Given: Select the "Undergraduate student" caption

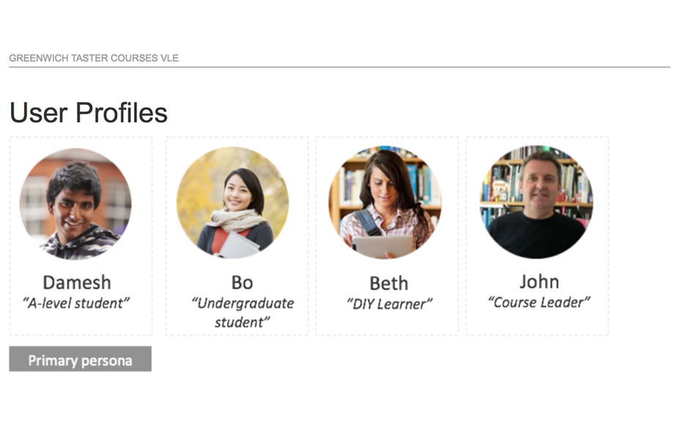Looking at the screenshot, I should [243, 312].
